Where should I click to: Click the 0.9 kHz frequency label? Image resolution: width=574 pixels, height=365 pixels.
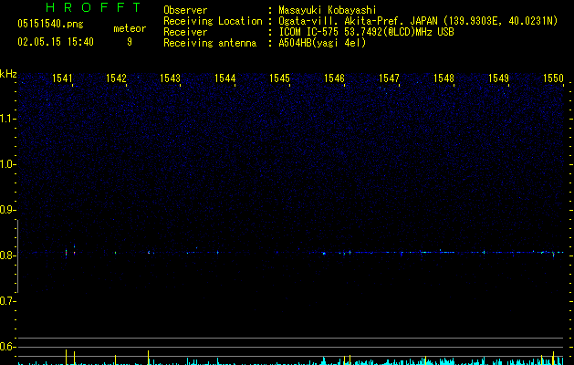(7, 210)
